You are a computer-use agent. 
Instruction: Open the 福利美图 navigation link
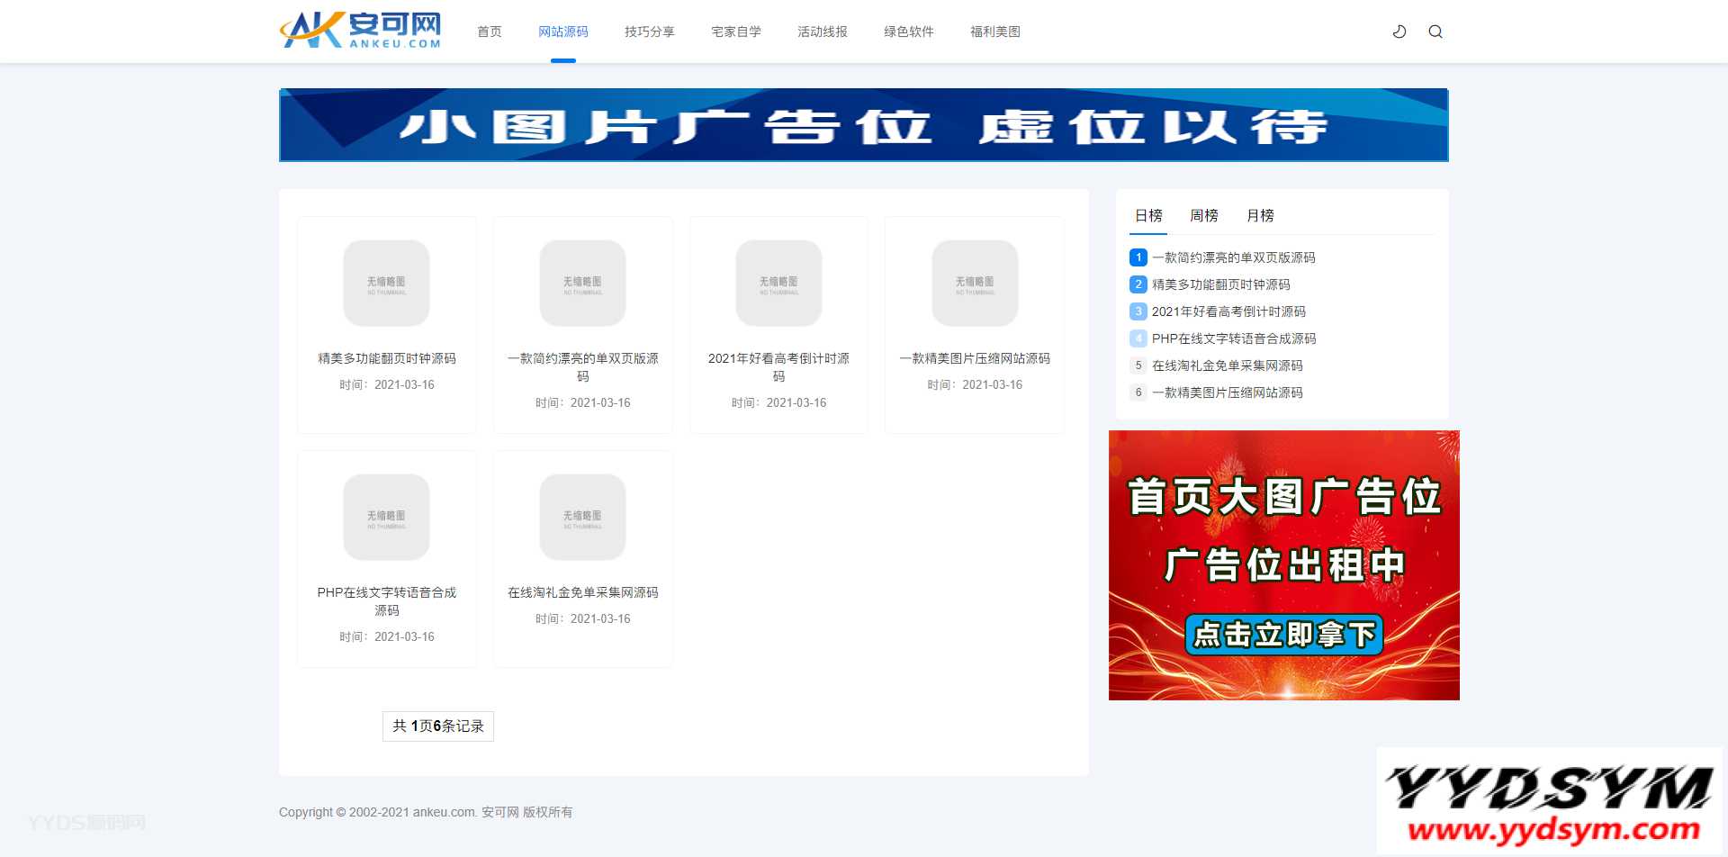click(994, 32)
